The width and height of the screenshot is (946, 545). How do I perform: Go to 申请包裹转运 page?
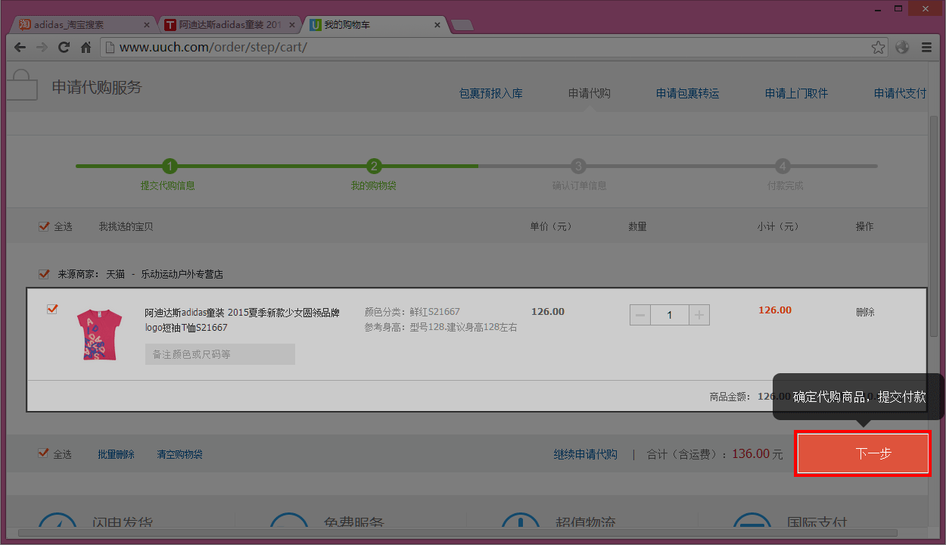687,93
